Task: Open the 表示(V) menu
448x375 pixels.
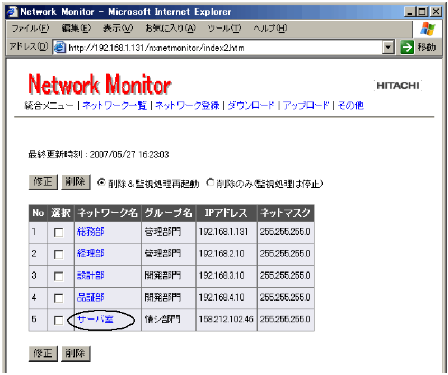Action: tap(118, 28)
